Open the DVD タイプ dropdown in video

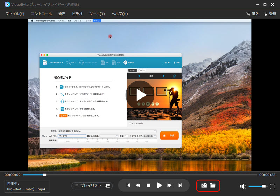(150, 136)
